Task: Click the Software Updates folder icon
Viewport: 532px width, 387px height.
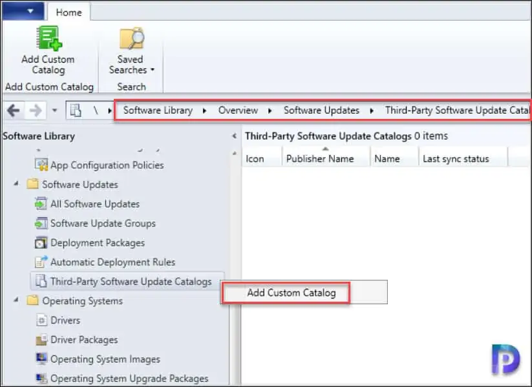Action: coord(32,184)
